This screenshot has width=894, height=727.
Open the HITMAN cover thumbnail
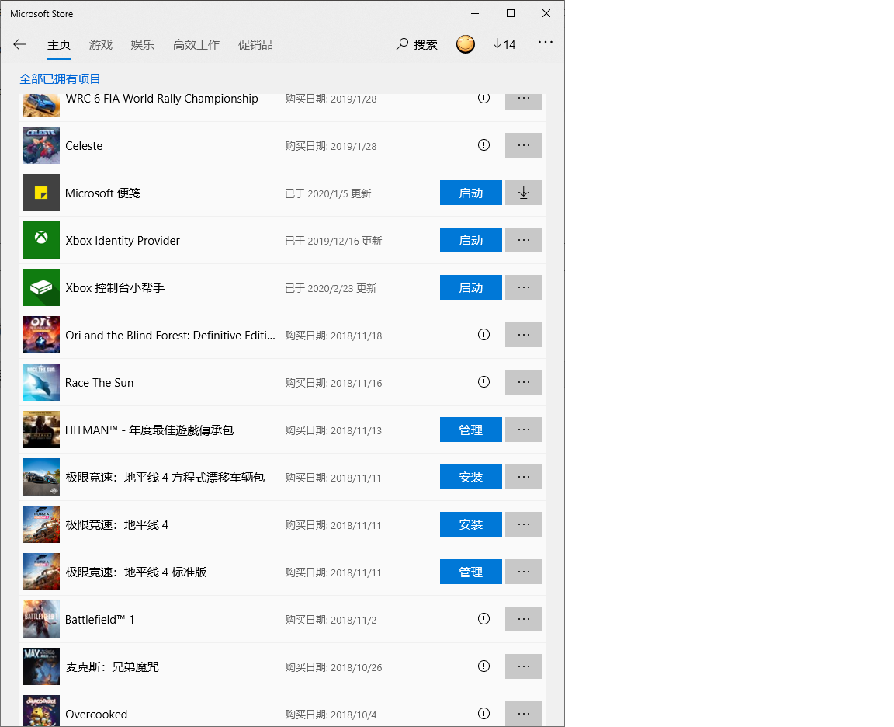(x=41, y=430)
